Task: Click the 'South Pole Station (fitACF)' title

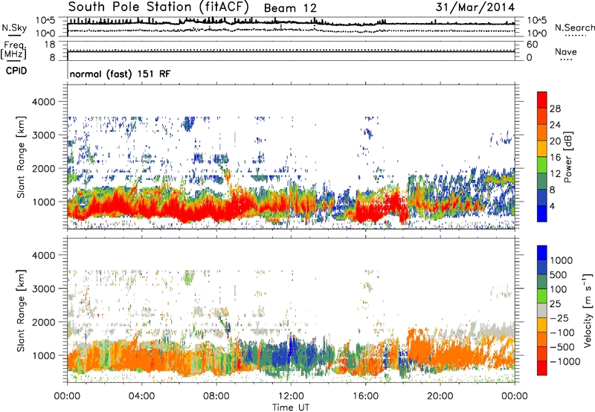Action: point(158,7)
